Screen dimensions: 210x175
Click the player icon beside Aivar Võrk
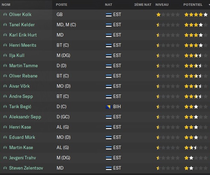click(x=5, y=86)
